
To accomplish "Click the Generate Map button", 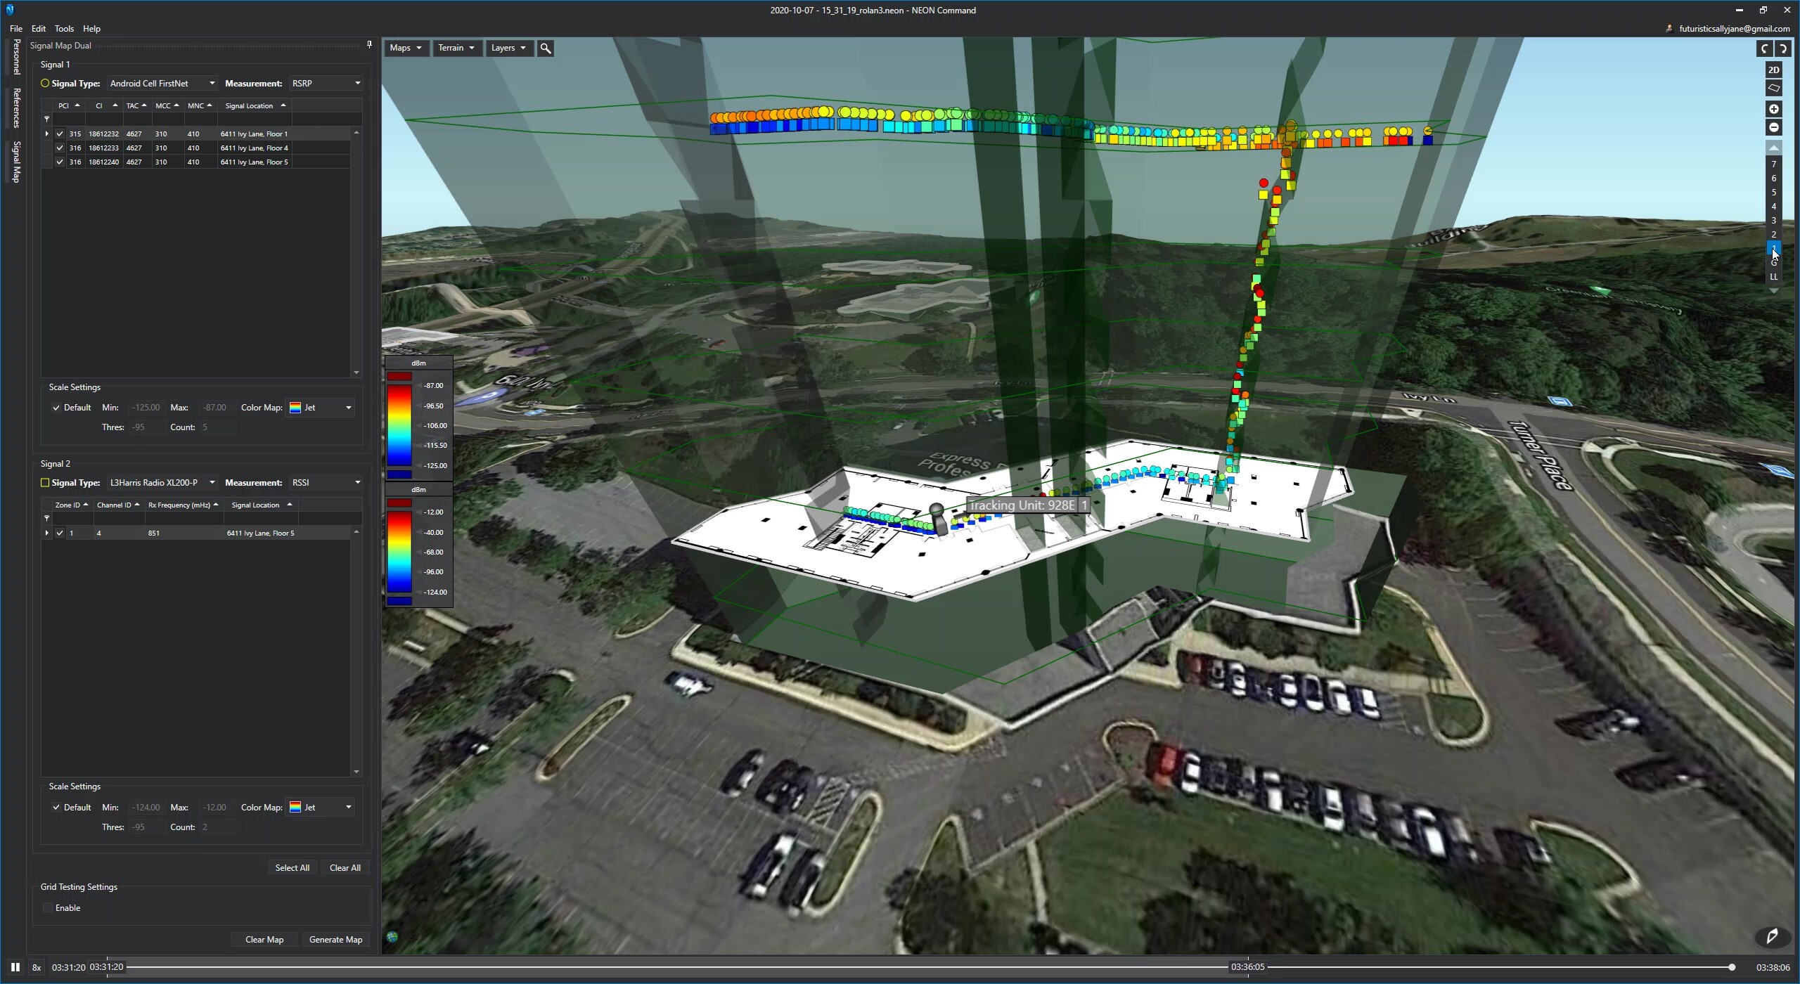I will click(335, 940).
